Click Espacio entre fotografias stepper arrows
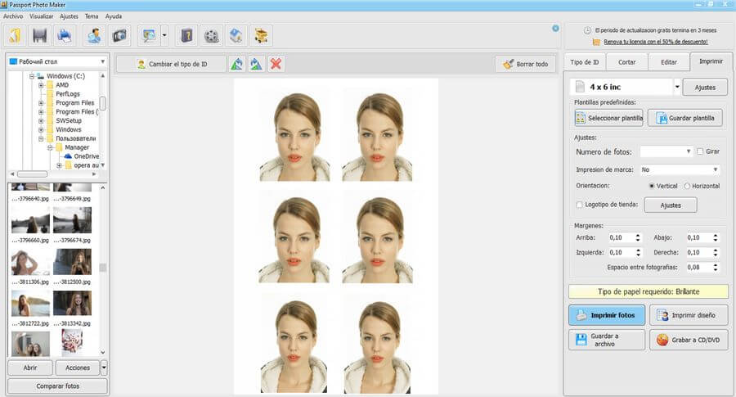 716,267
